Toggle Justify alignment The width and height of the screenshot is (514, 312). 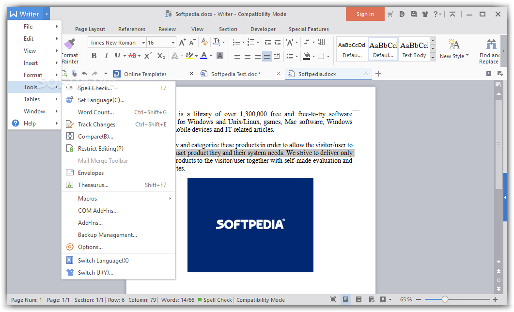coord(267,56)
